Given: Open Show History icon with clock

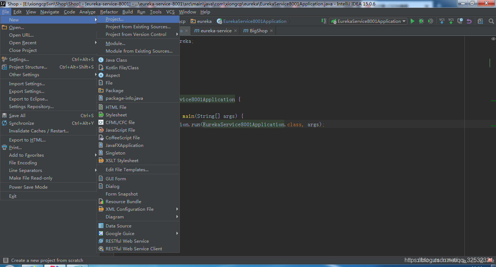Looking at the screenshot, I should 460,21.
